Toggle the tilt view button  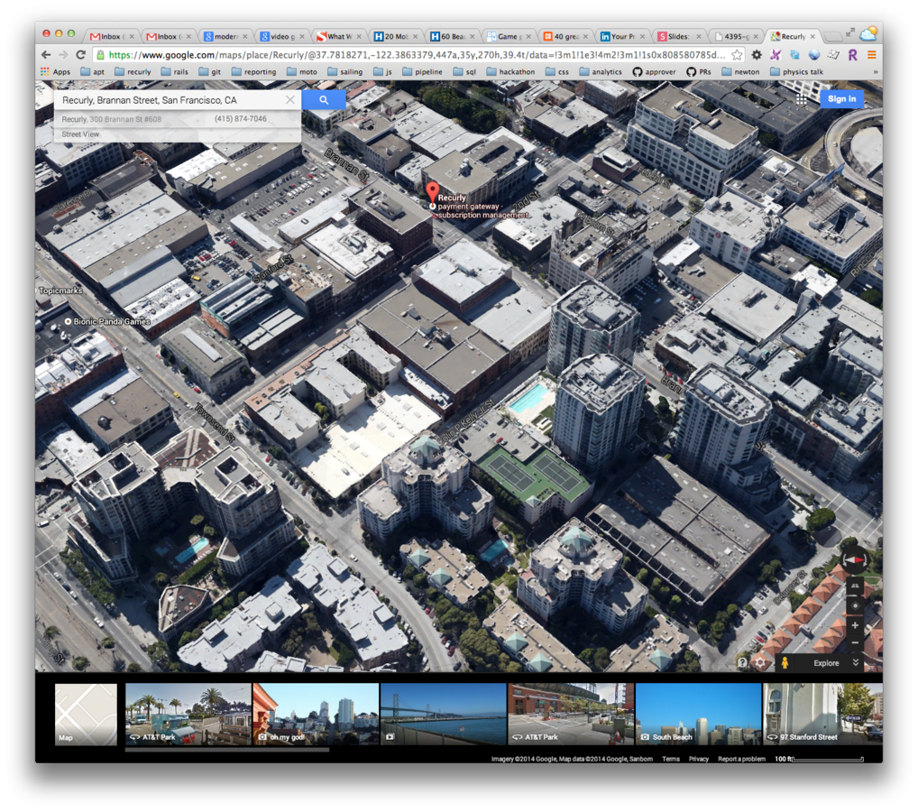pos(855,586)
